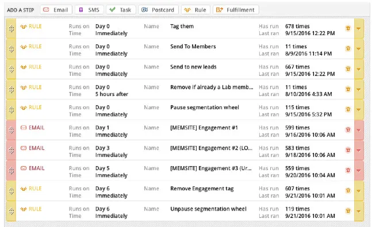This screenshot has width=372, height=227.
Task: Click trash icon for 'Remove Engagement tag' rule
Action: tap(348, 190)
